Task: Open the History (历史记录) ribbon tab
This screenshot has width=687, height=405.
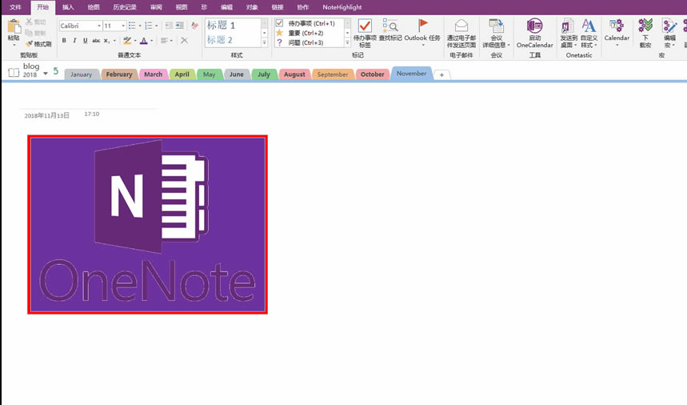Action: [x=125, y=7]
